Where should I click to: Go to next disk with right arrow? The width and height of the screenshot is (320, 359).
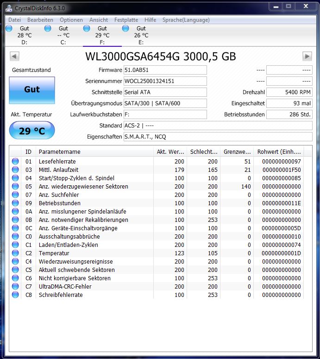[307, 56]
